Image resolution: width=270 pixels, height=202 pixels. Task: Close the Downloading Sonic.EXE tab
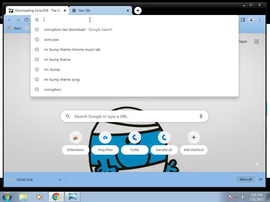tap(65, 11)
